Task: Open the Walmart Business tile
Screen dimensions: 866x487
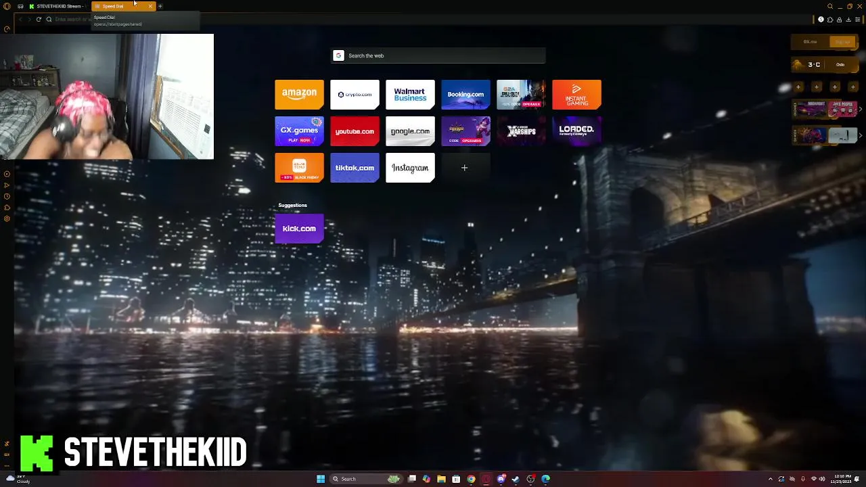Action: coord(410,95)
